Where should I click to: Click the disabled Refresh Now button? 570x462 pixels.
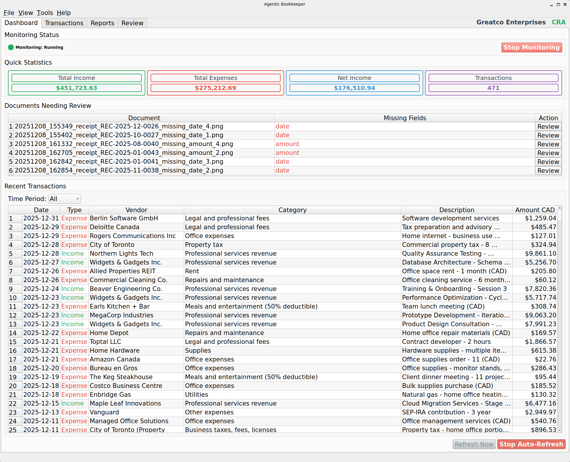coord(474,444)
